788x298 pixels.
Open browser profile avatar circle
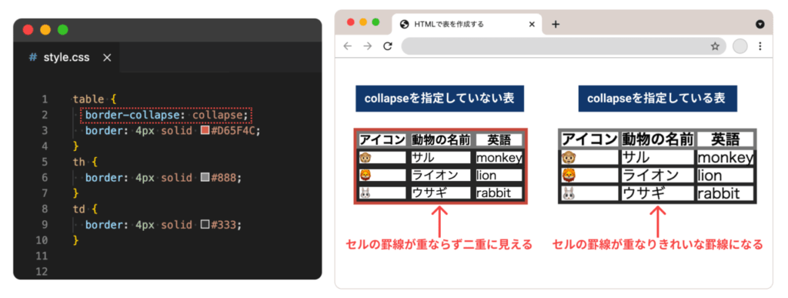(740, 46)
